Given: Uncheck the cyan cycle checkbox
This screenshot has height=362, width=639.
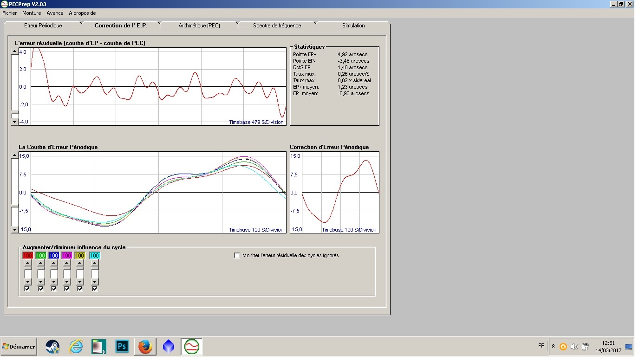Looking at the screenshot, I should click(x=95, y=289).
